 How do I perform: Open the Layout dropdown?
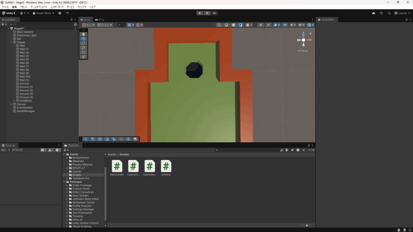coord(403,13)
